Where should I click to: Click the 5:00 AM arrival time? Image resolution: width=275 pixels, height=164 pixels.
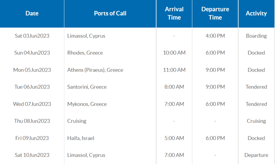[x=174, y=138]
